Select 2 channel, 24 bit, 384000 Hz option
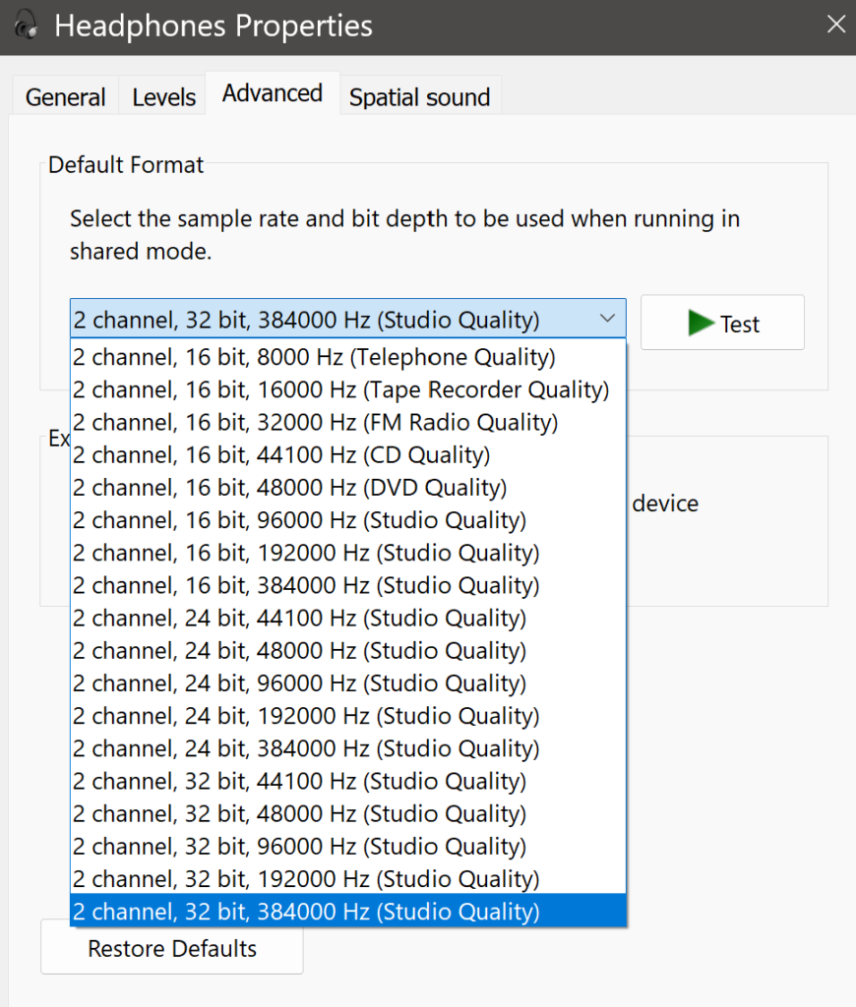Viewport: 856px width, 1007px height. (306, 748)
